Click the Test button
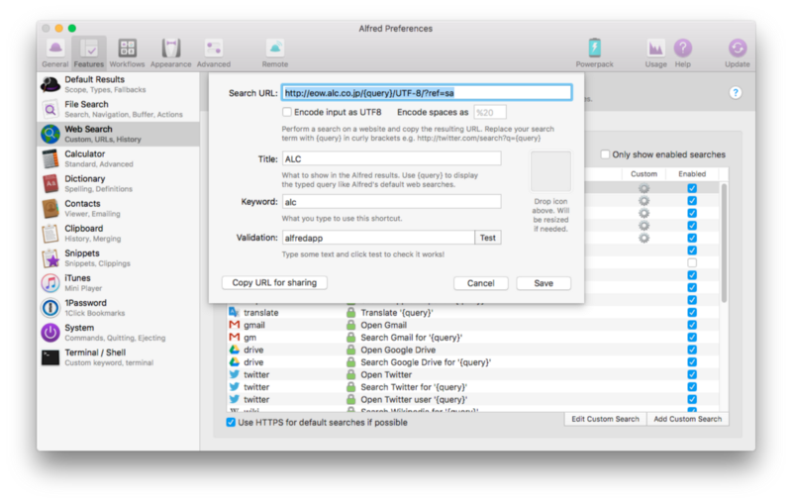The height and width of the screenshot is (503, 792). (488, 238)
